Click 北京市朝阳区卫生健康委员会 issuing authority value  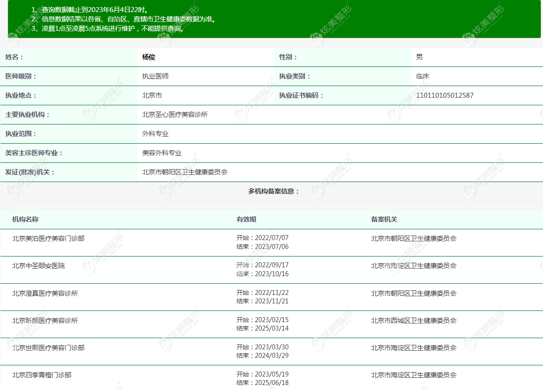[185, 172]
